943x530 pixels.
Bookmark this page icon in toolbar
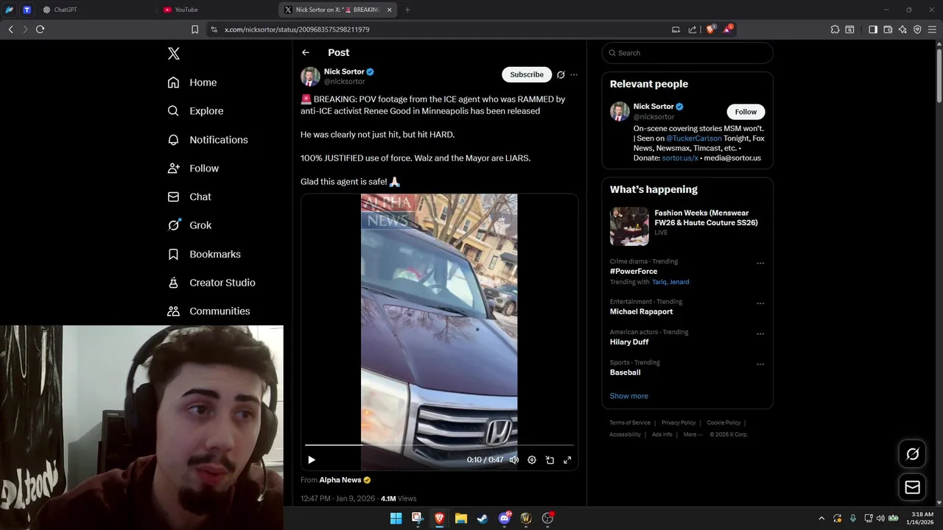coord(194,29)
